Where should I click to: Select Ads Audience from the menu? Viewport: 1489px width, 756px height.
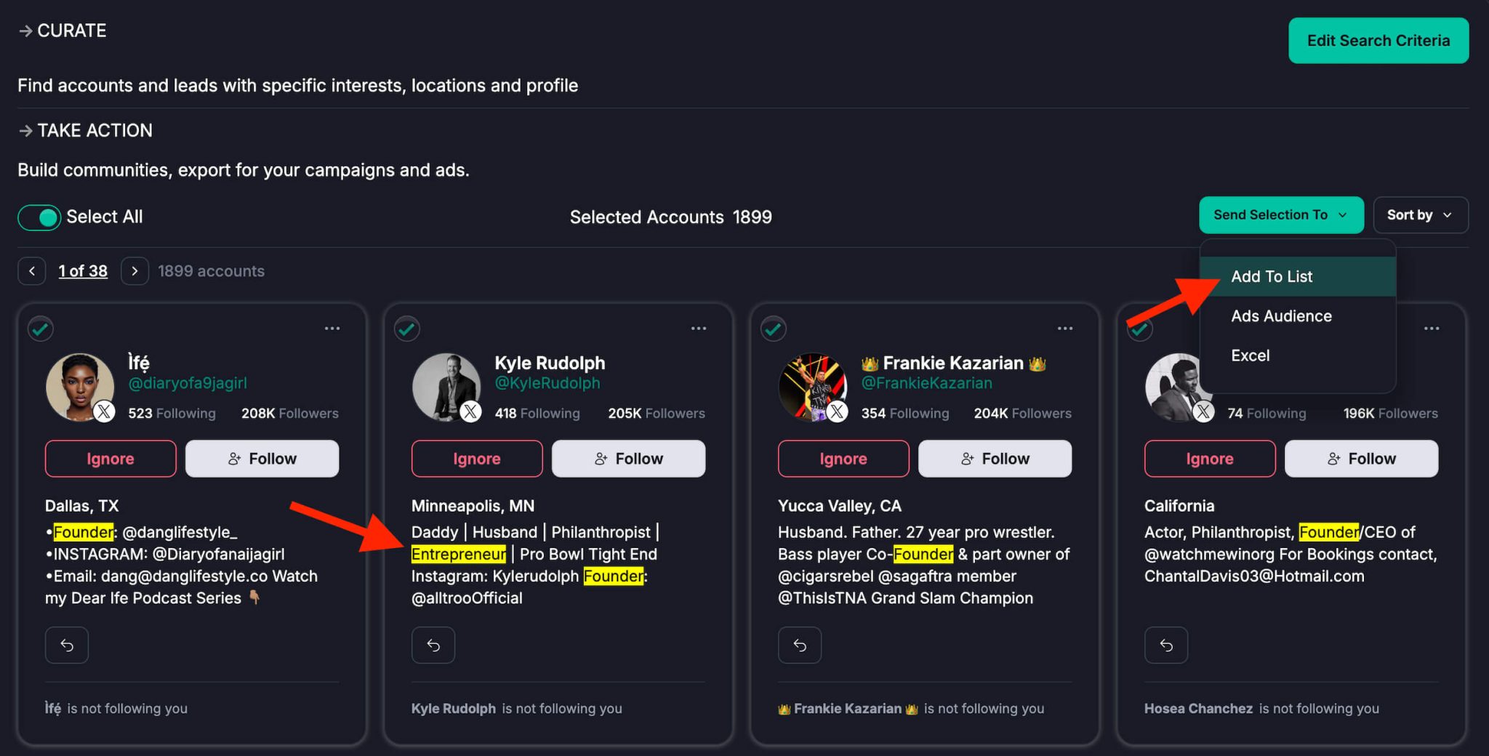click(x=1281, y=316)
